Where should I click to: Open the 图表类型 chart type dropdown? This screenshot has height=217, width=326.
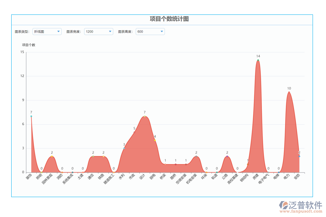pos(47,31)
